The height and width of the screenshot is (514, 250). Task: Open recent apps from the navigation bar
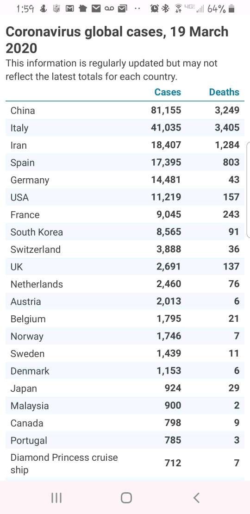[56, 498]
